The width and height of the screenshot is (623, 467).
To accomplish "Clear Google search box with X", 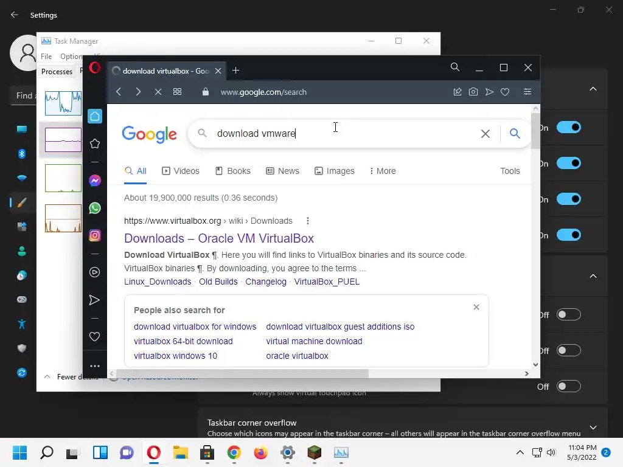I will point(485,134).
